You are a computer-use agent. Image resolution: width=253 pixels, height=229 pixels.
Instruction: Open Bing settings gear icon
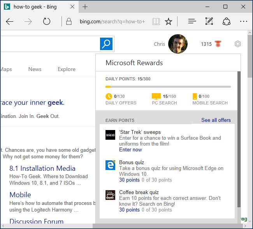(x=237, y=44)
